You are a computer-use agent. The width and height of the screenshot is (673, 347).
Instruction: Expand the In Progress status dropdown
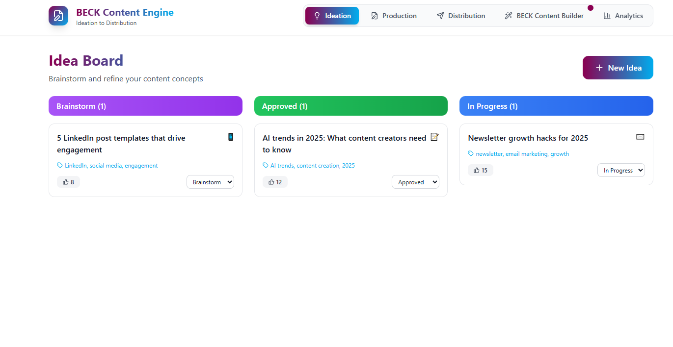(x=620, y=170)
